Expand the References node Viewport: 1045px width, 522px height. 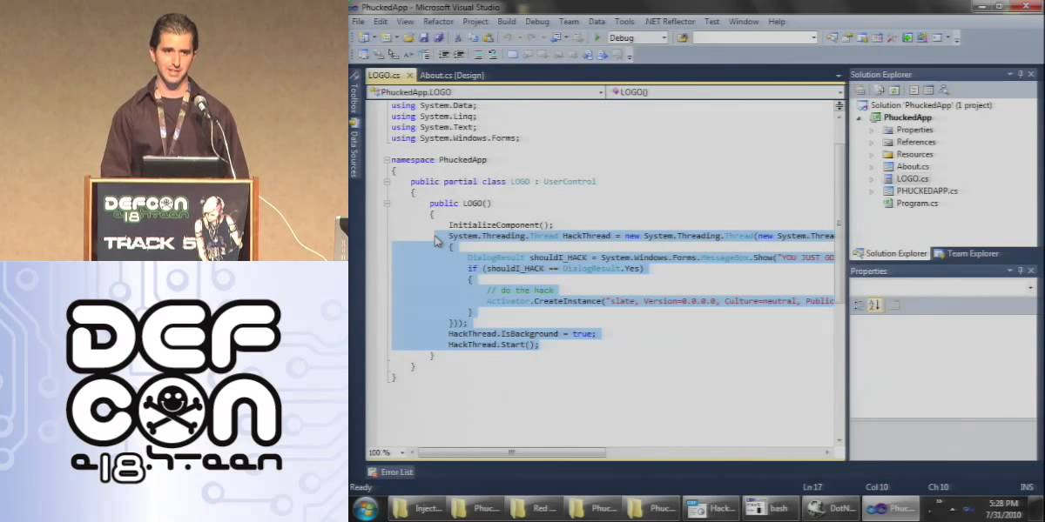point(871,142)
